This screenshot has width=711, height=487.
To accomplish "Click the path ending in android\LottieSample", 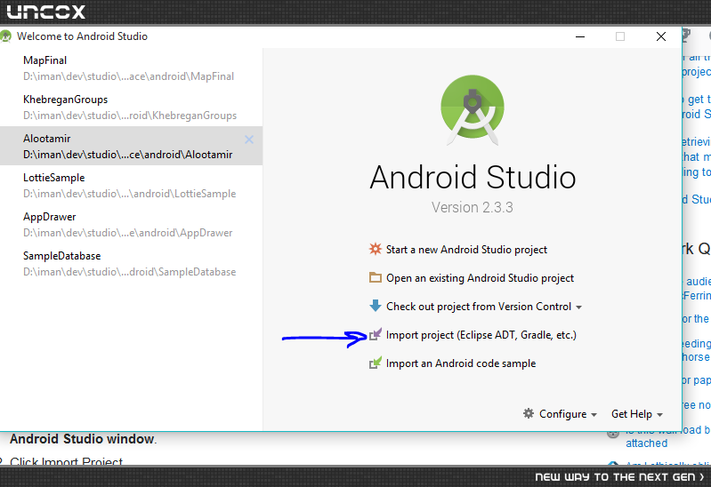I will tap(130, 194).
